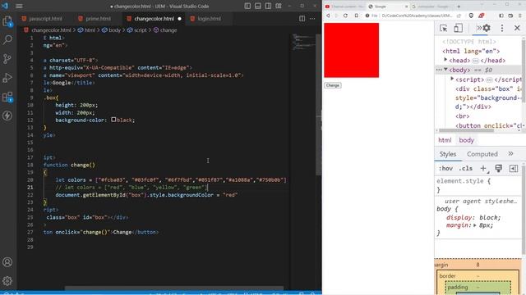This screenshot has width=526, height=295.
Task: Open the Search view in VS Code
Action: coord(7,40)
